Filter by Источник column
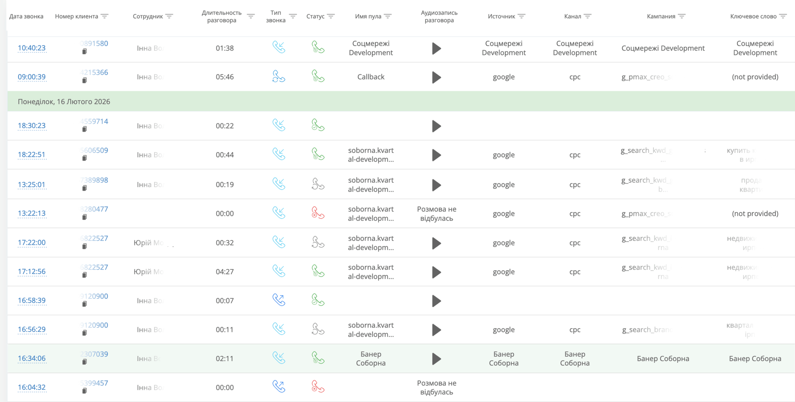The width and height of the screenshot is (795, 402). click(522, 16)
